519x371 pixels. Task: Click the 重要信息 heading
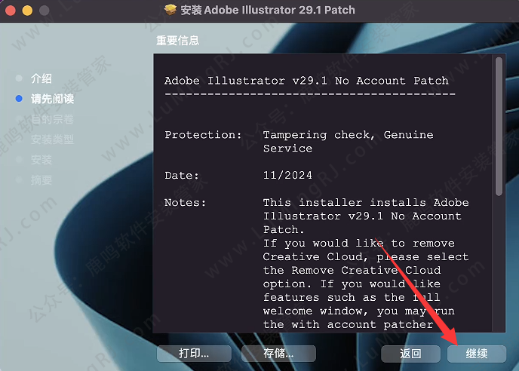point(177,40)
